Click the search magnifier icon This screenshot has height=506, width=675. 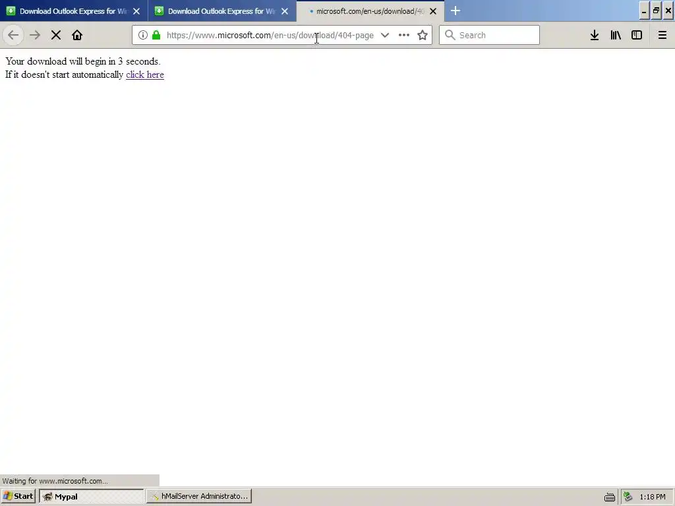(450, 35)
